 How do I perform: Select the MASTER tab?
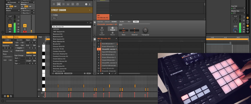100,22
